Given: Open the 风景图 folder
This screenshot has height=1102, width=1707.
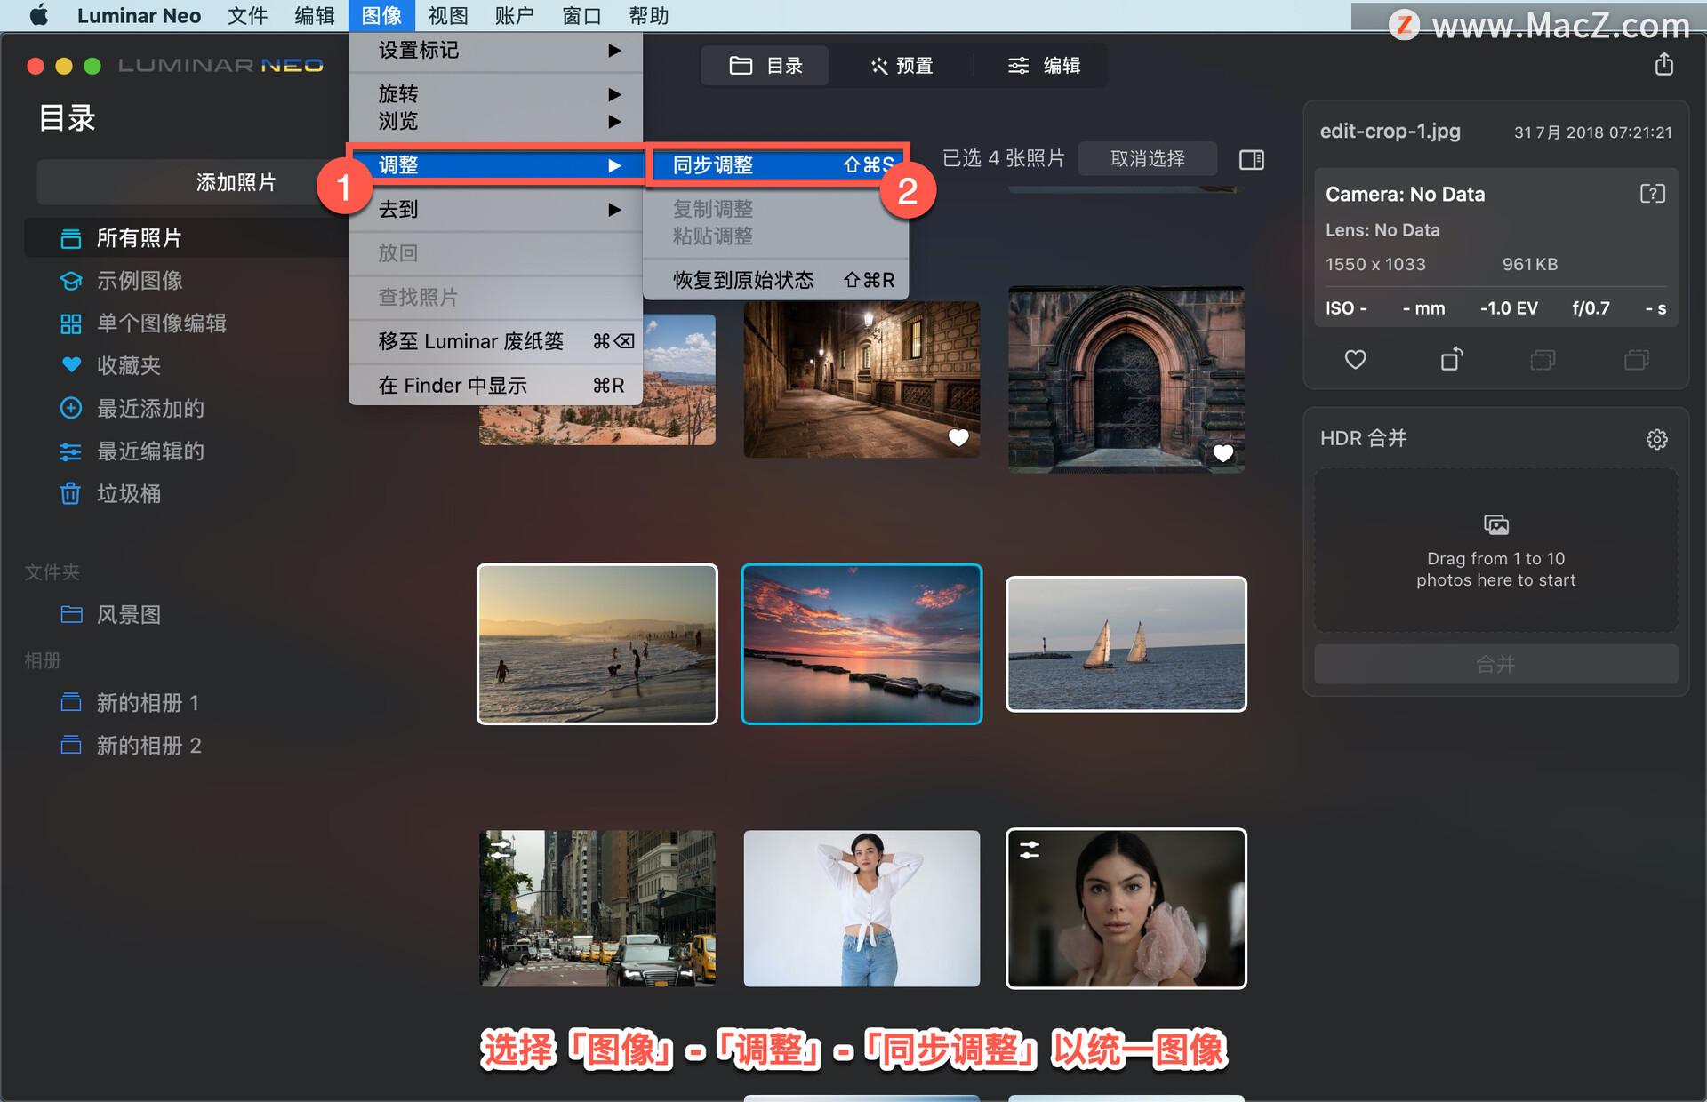Looking at the screenshot, I should (x=129, y=614).
